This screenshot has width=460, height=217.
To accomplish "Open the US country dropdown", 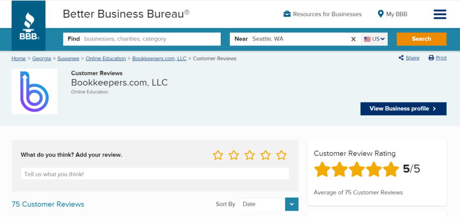I will pos(374,39).
